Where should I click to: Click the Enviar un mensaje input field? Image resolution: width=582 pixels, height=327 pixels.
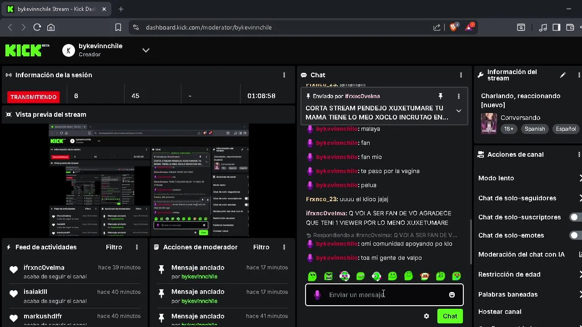pos(385,295)
